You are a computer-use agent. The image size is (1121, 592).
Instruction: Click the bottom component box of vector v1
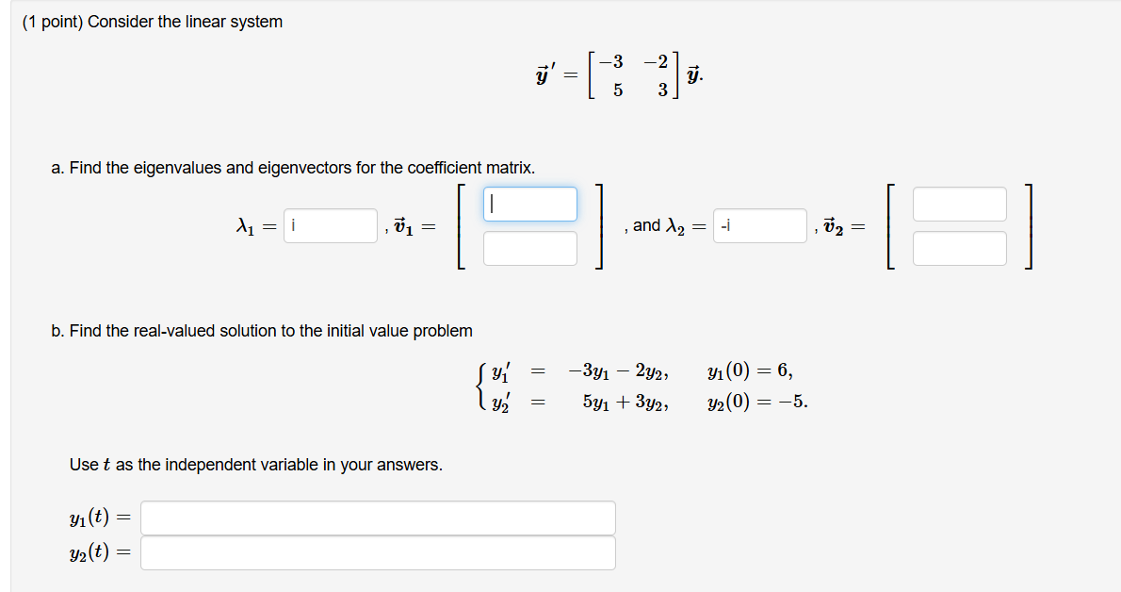click(529, 248)
